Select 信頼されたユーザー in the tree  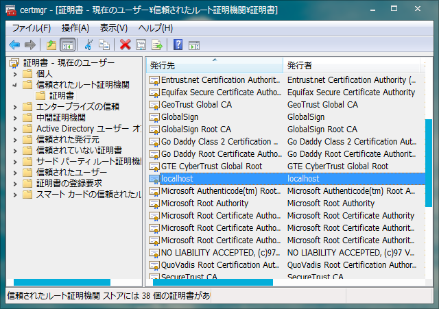(x=71, y=172)
